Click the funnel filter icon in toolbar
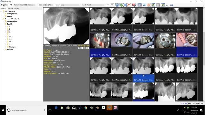Viewport: 205px width, 115px height. (x=112, y=5)
